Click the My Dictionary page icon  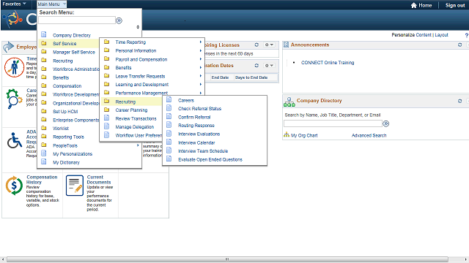(x=44, y=161)
